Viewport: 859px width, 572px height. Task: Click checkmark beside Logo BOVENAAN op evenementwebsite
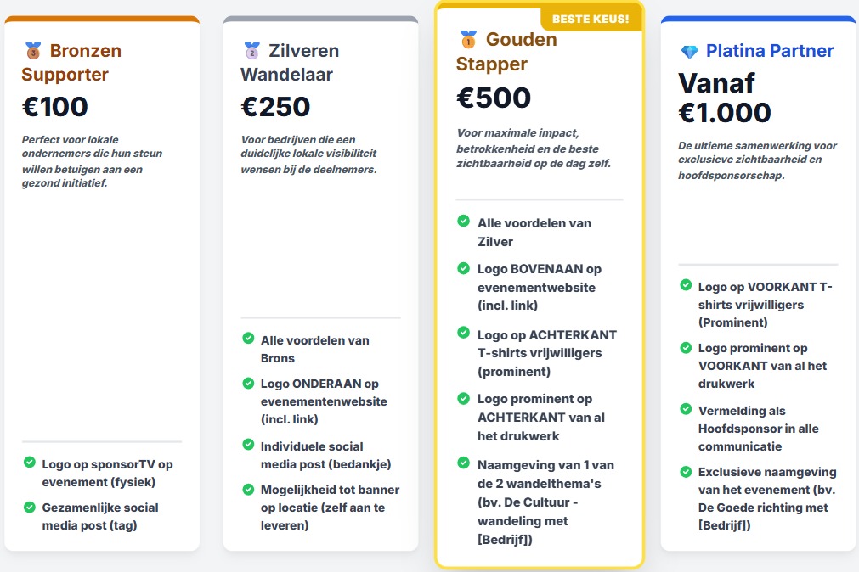tap(464, 268)
